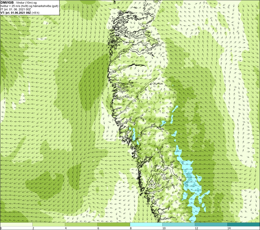Viewport: 260px width, 230px height.
Task: Click the 8-10 m/s light cyan legend segment
Action: 146,224
